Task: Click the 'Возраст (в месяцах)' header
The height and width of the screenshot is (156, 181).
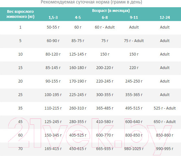Action: [111, 11]
